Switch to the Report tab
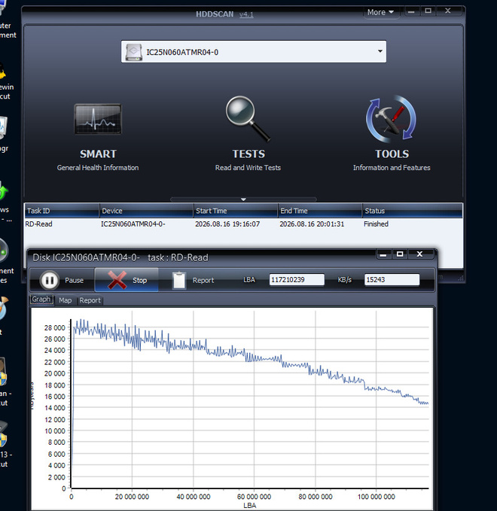This screenshot has height=511, width=497. (x=90, y=300)
